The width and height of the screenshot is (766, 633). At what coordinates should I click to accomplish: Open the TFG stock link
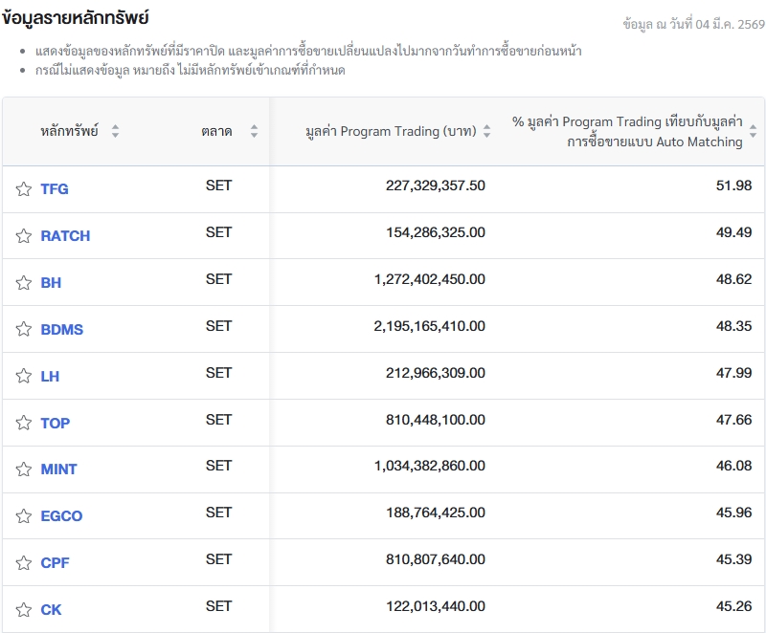click(55, 189)
